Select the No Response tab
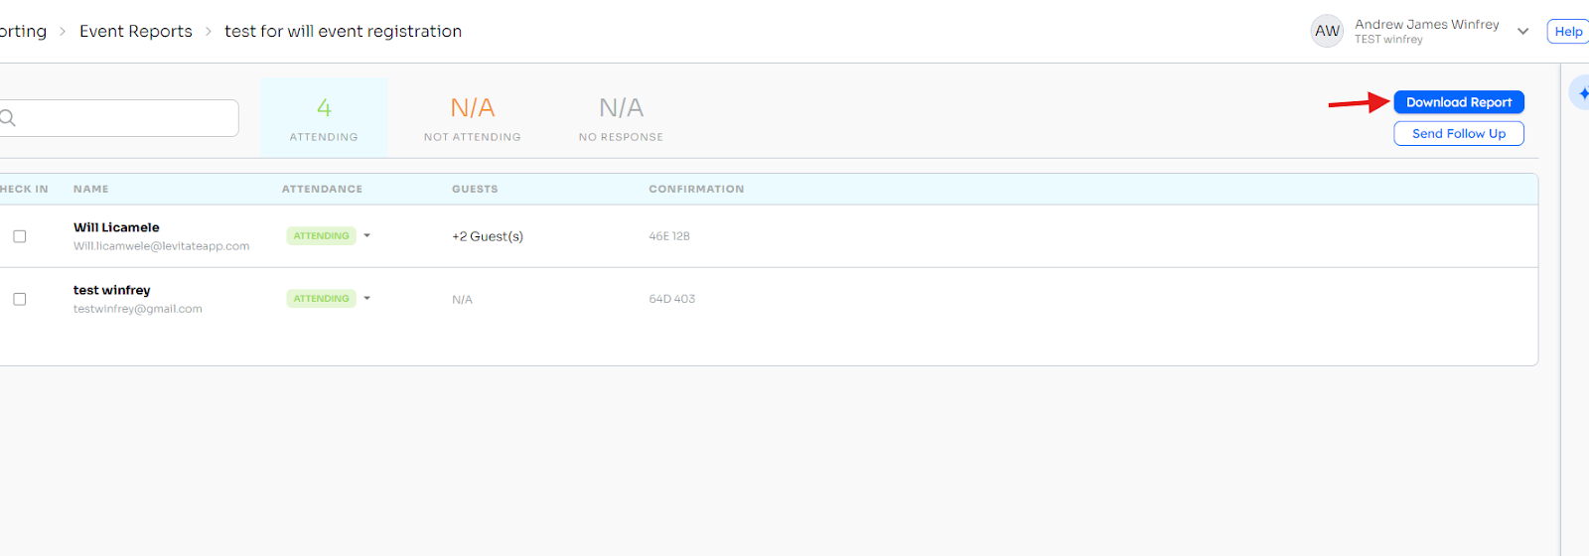 click(621, 118)
